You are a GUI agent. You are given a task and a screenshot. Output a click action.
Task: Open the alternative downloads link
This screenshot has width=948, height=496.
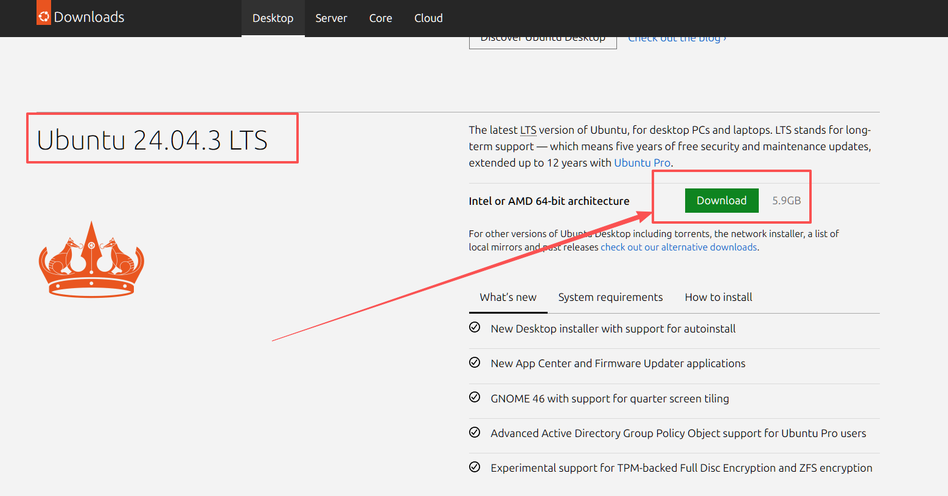coord(678,247)
